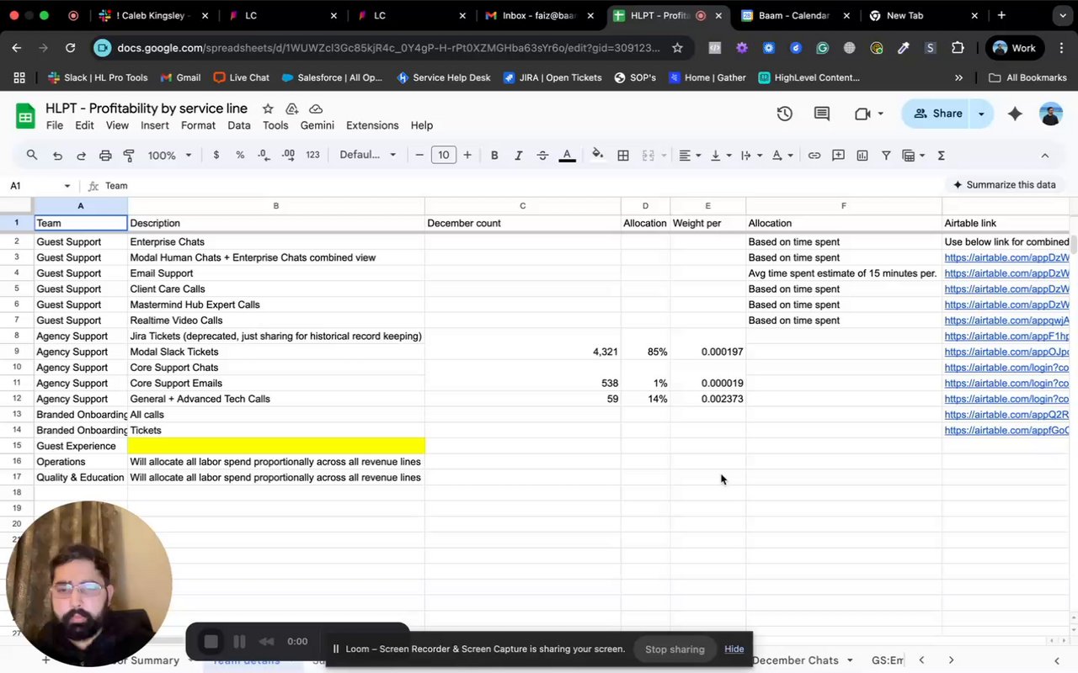
Task: Open the text color picker
Action: tap(568, 155)
